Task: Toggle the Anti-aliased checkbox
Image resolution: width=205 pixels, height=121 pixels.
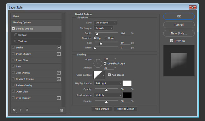Action: coord(109,75)
